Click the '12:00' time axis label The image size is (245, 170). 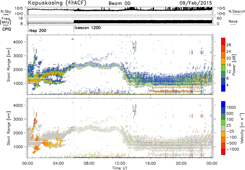click(x=120, y=164)
